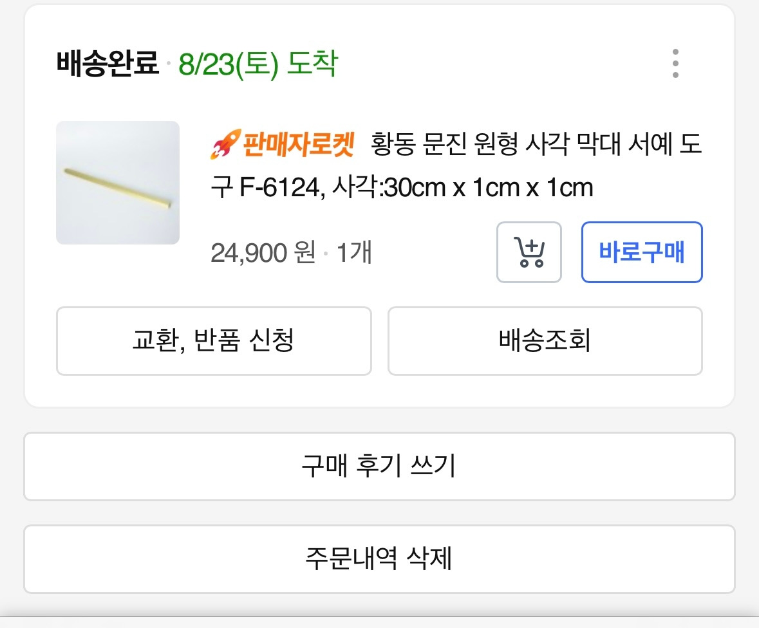Click the 1개 quantity label
This screenshot has width=759, height=628.
pos(354,253)
